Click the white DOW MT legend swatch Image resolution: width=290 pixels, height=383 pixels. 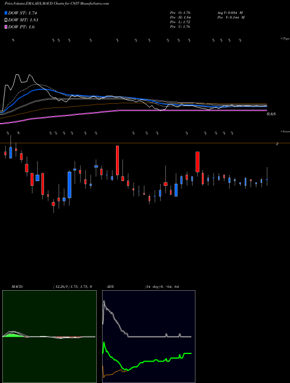pos(6,20)
